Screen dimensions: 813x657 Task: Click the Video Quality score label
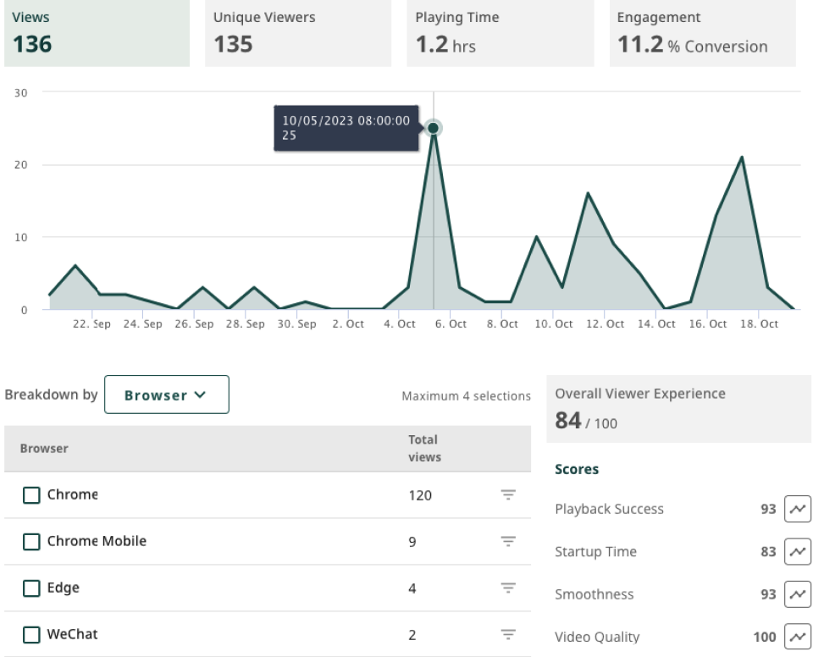597,637
